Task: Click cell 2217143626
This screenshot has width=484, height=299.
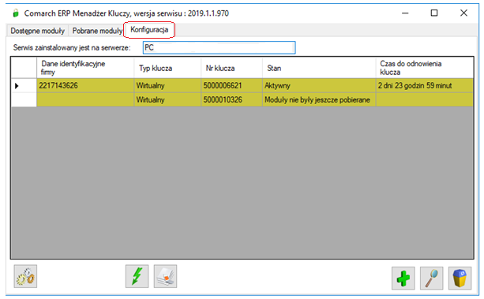Action: point(85,85)
